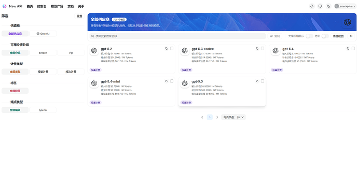The height and width of the screenshot is (188, 358).
Task: Copy the gpt-5.4-mini model name
Action: [166, 81]
